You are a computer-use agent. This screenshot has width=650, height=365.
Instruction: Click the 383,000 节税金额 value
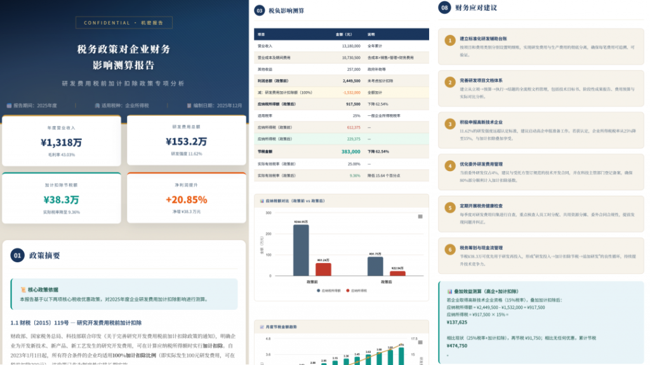coord(350,151)
